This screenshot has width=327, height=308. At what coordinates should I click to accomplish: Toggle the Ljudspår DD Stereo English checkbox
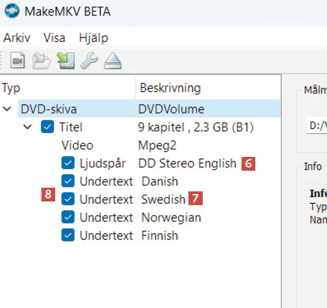pos(67,163)
